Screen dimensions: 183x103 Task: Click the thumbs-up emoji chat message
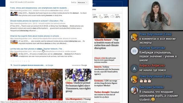click(146, 81)
